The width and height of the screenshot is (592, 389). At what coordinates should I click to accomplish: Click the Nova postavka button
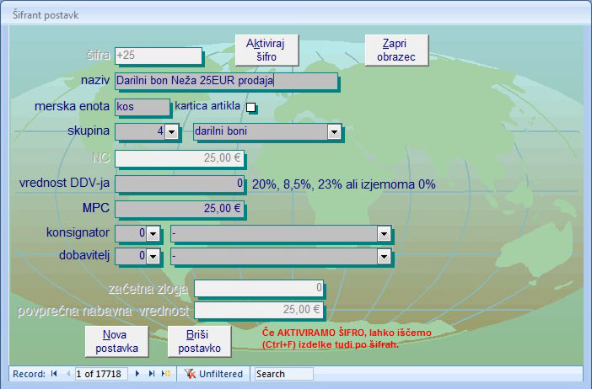117,341
